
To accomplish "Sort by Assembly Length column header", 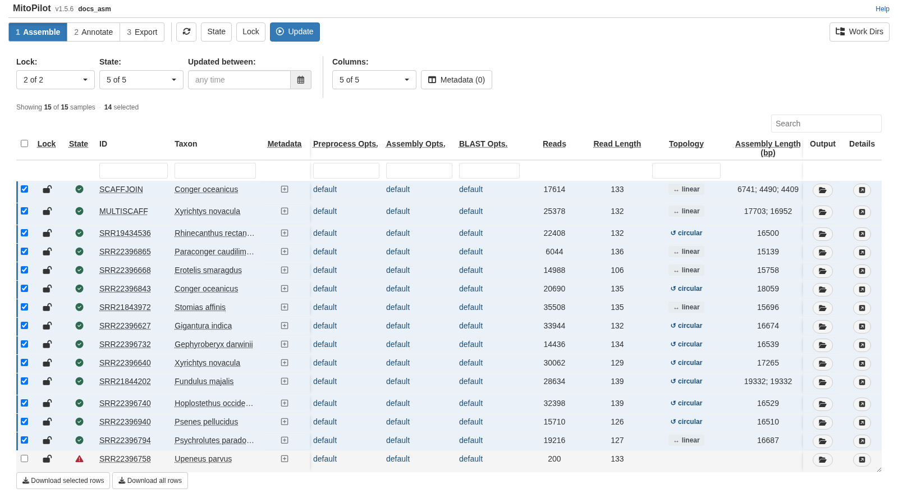I will click(768, 148).
